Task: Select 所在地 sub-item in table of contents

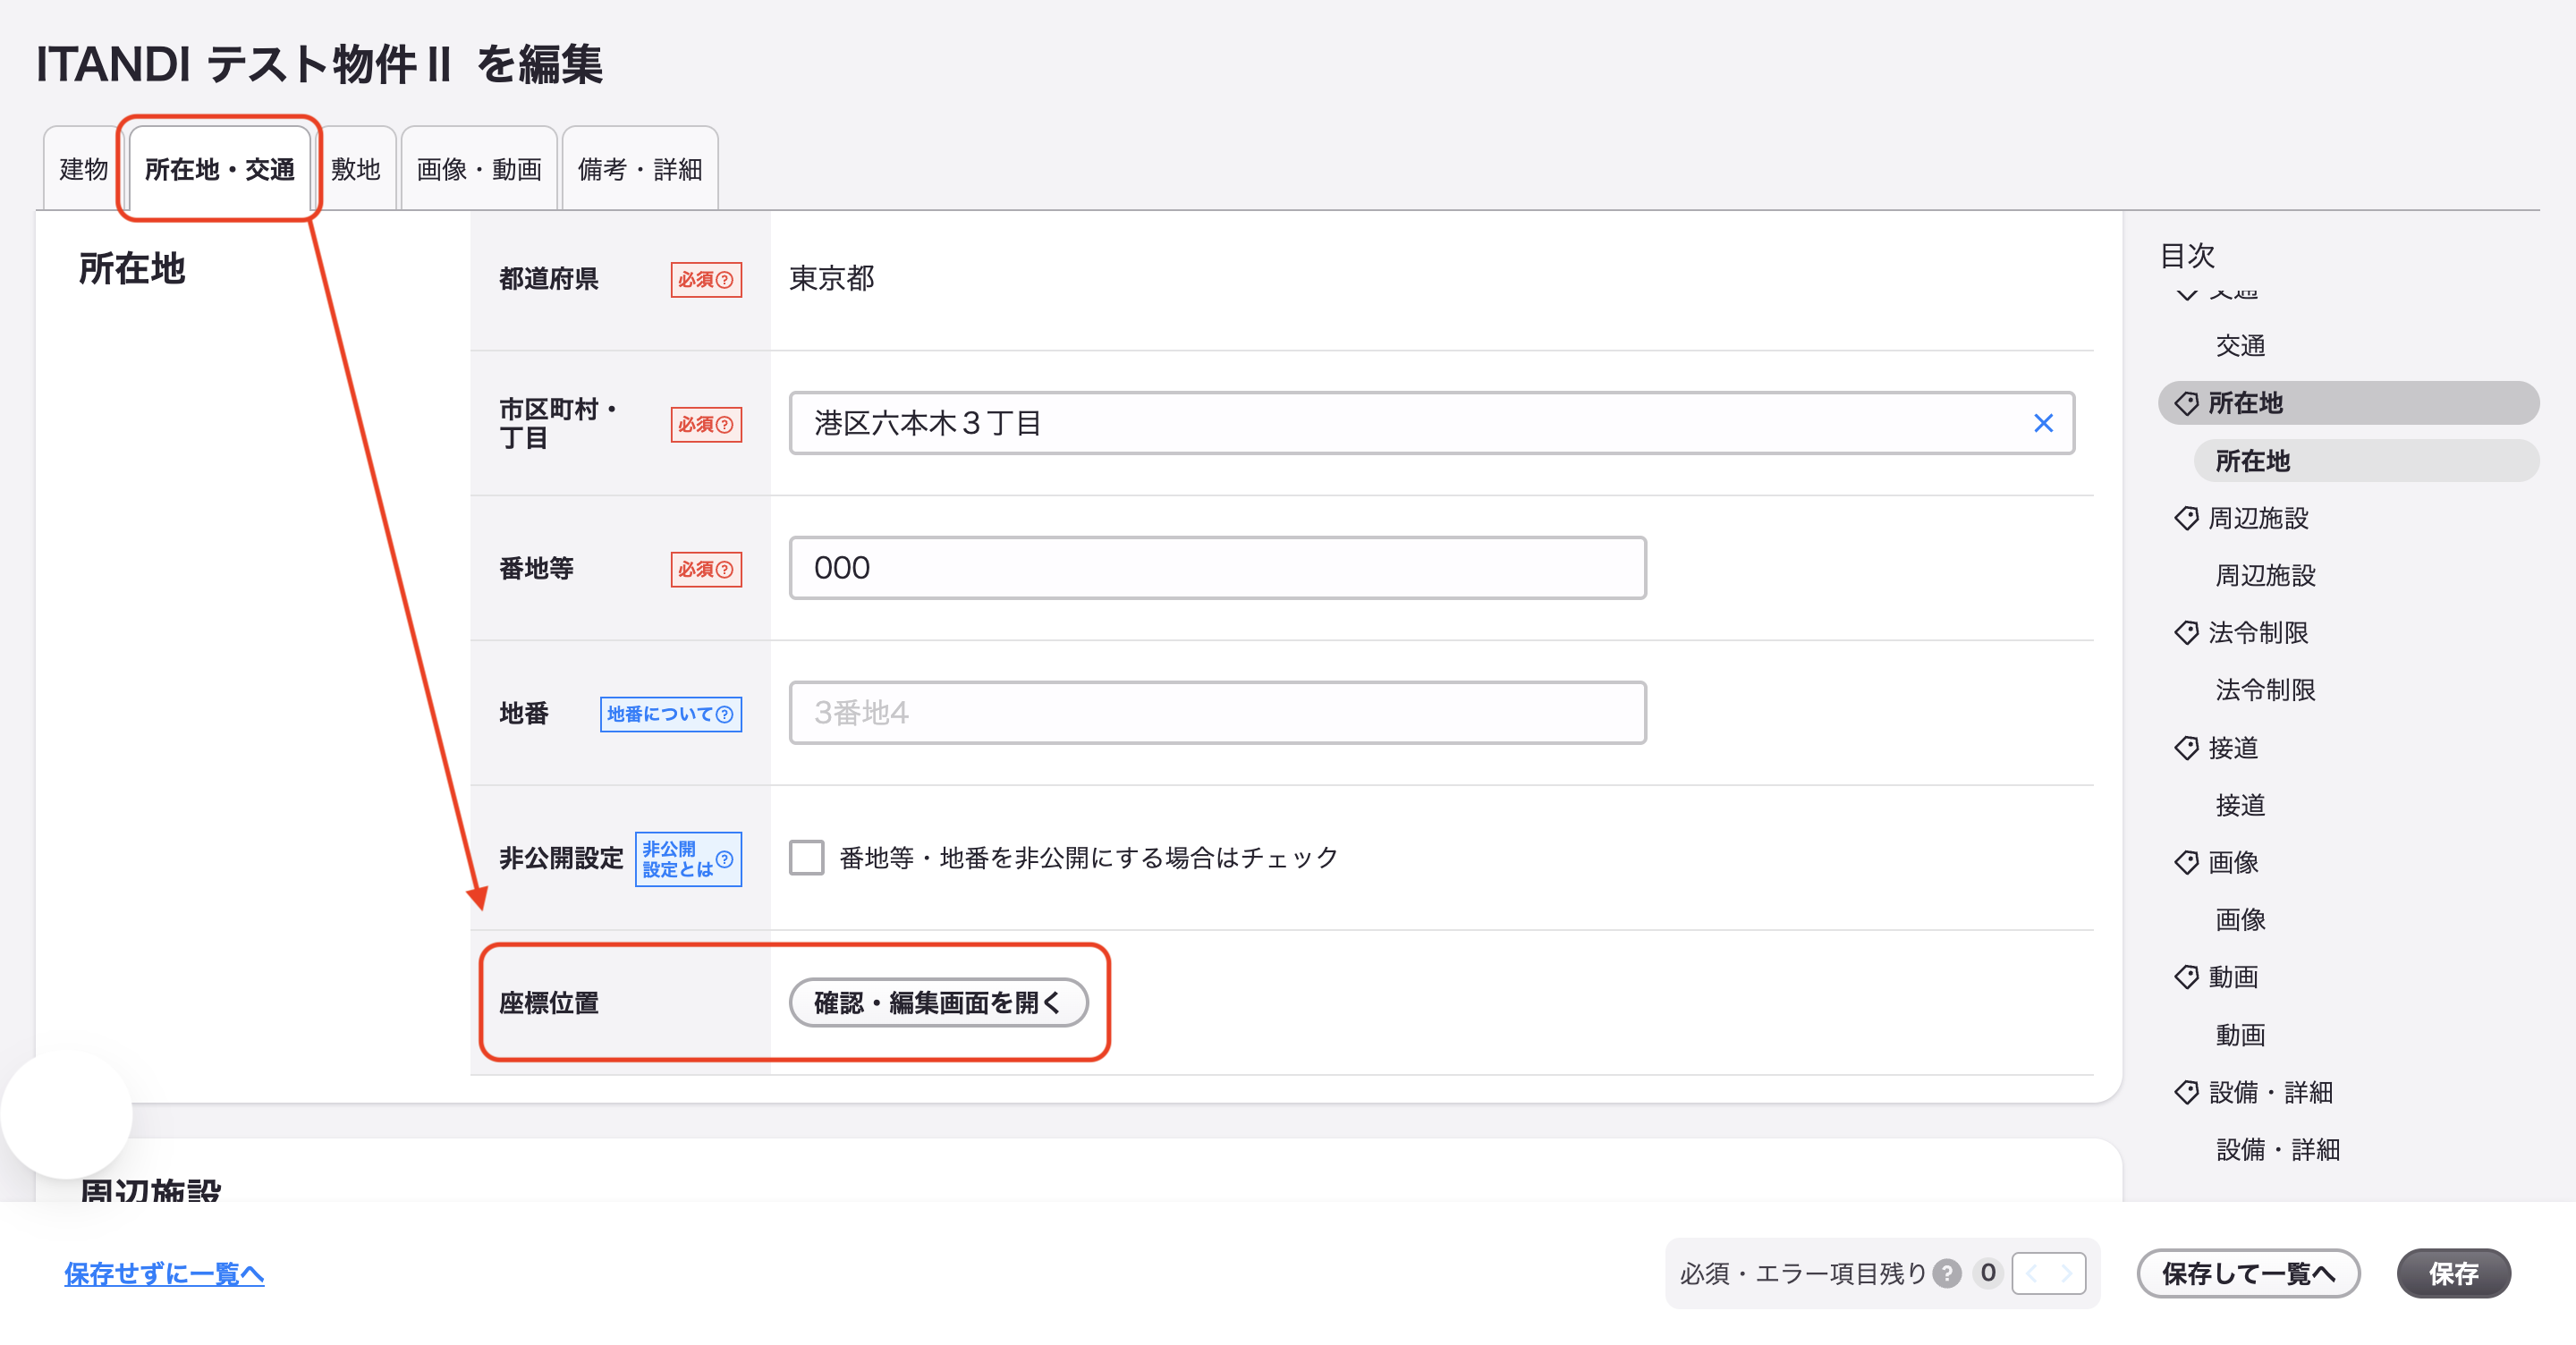Action: click(2366, 461)
